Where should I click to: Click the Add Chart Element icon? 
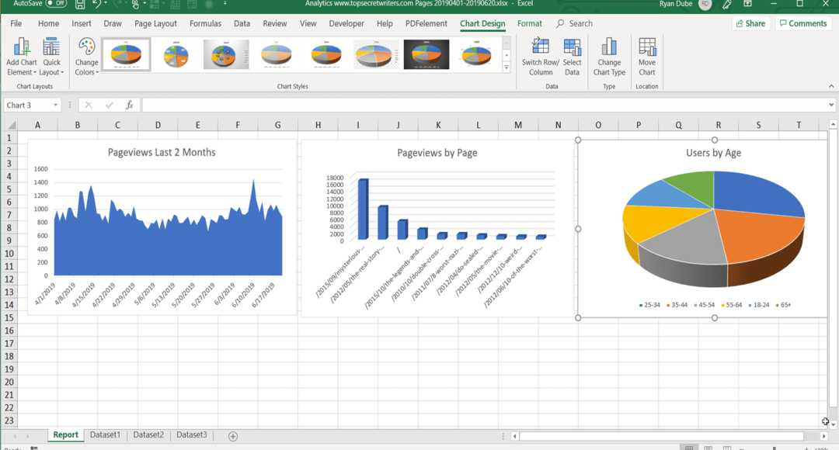tap(21, 48)
